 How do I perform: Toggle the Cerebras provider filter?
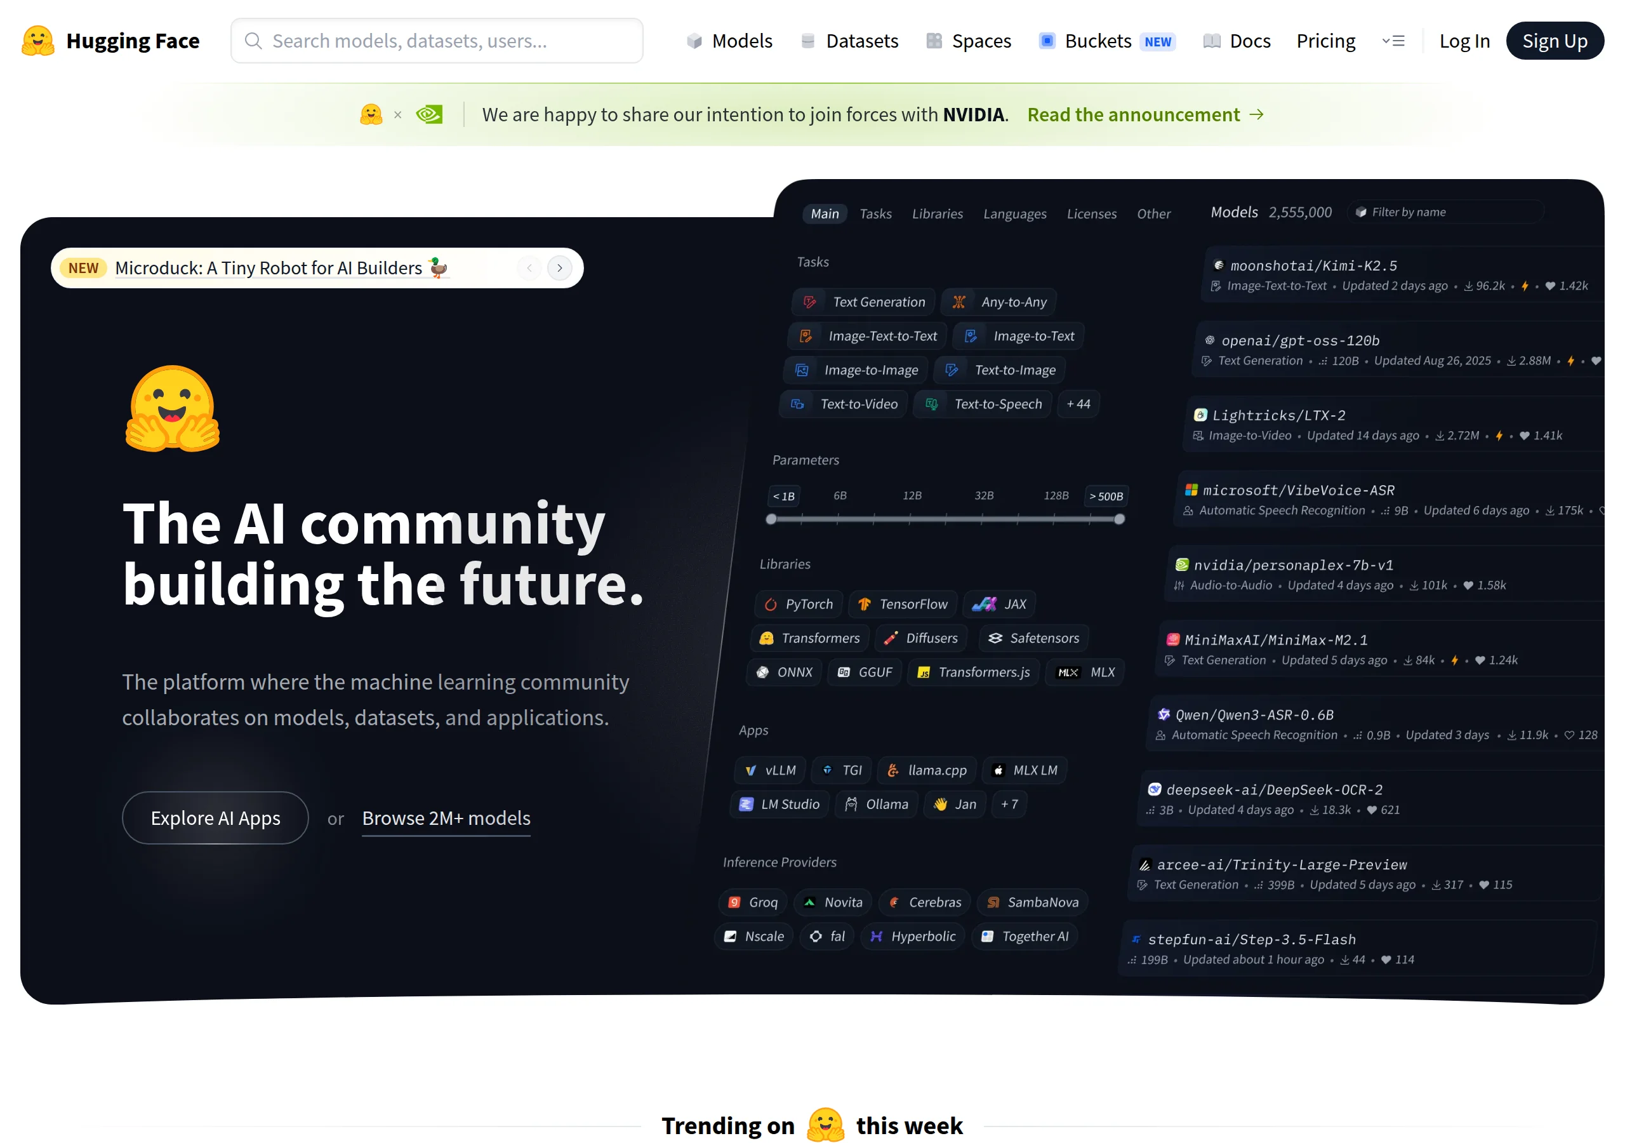924,902
